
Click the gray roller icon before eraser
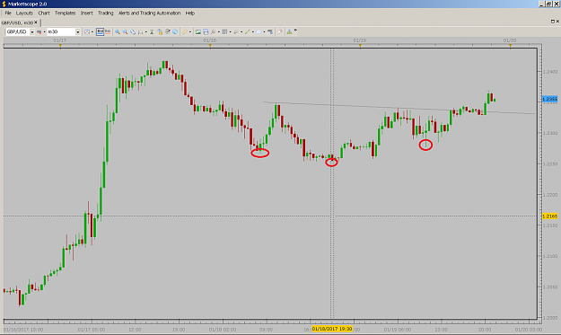point(270,31)
